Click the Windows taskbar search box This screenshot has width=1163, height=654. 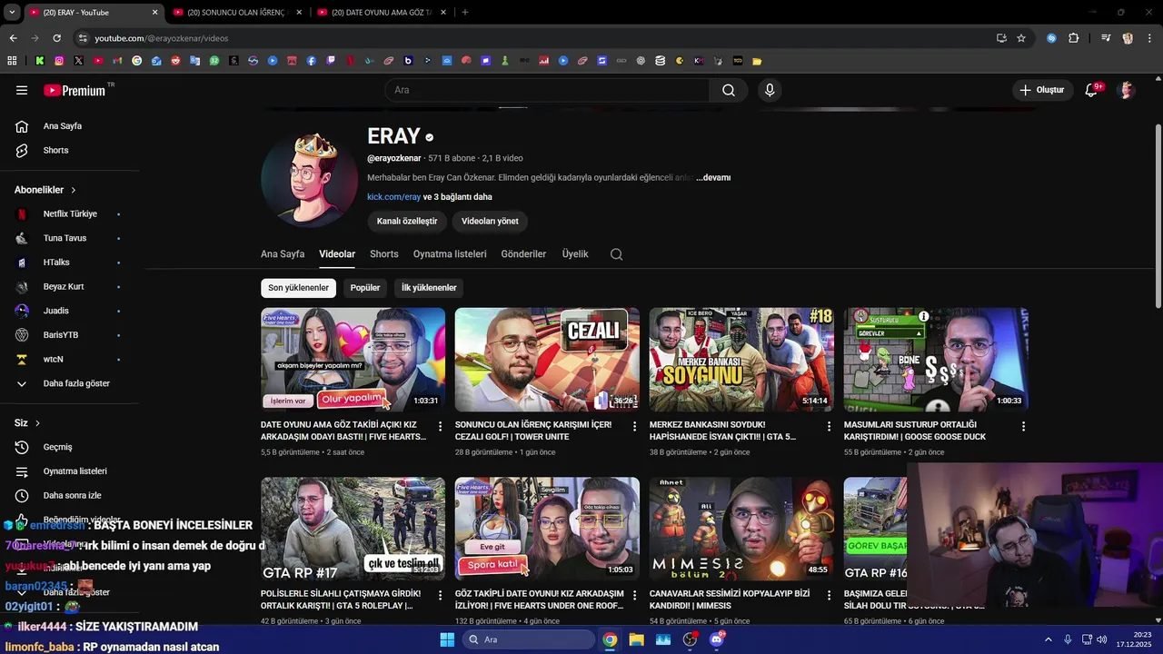(529, 639)
